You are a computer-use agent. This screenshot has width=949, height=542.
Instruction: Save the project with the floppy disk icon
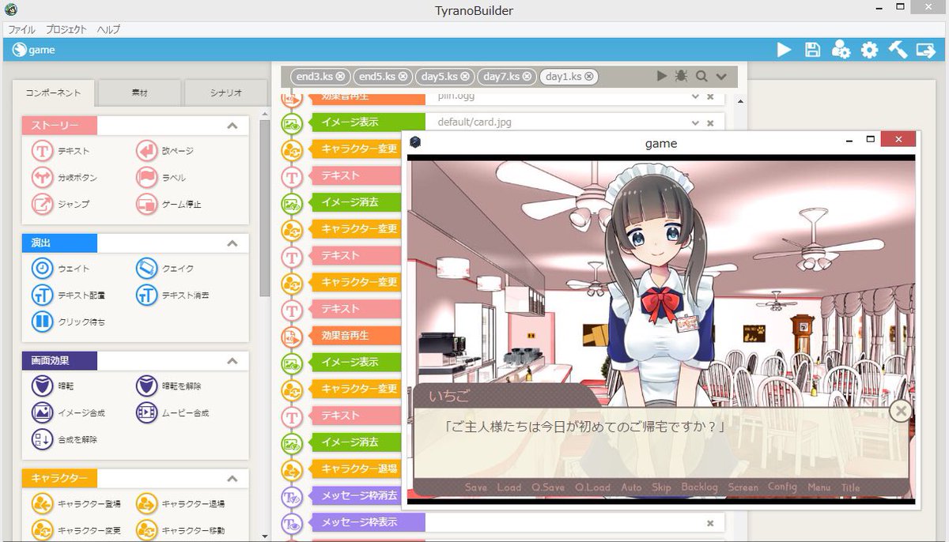coord(812,50)
